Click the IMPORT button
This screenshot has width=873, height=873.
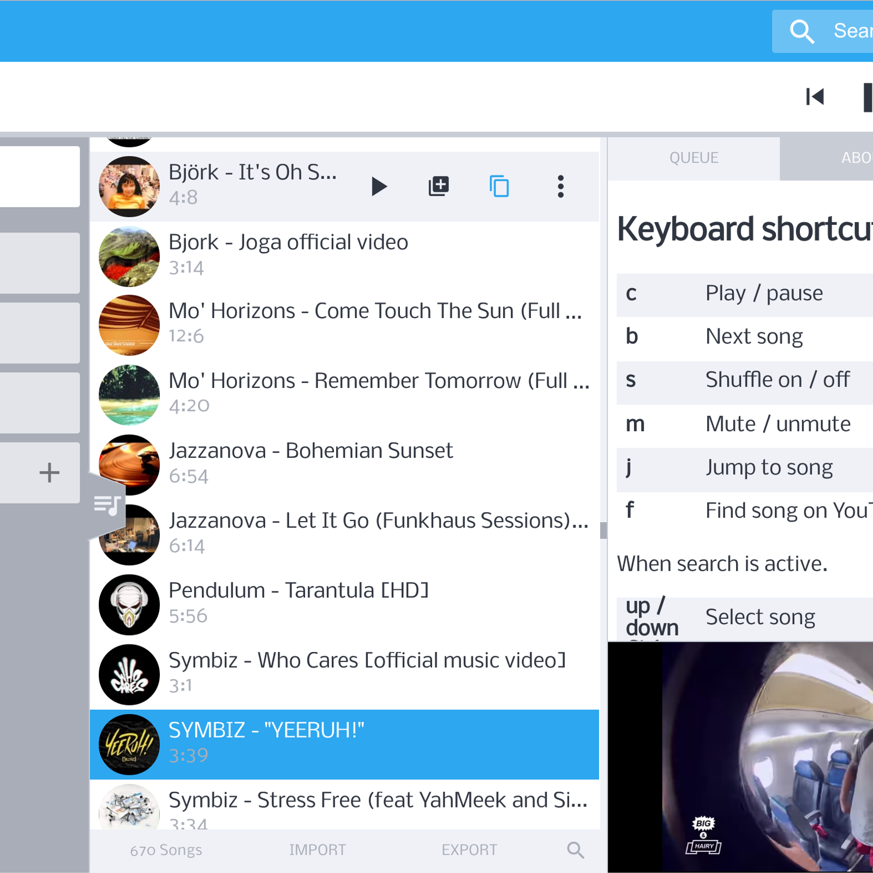318,850
